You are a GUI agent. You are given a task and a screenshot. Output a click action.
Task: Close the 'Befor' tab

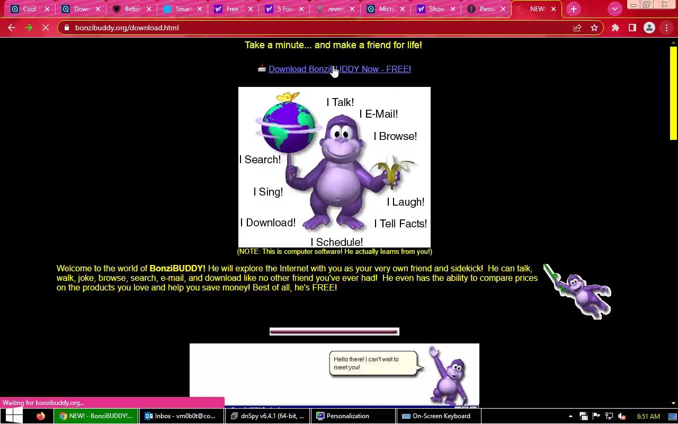[x=148, y=9]
